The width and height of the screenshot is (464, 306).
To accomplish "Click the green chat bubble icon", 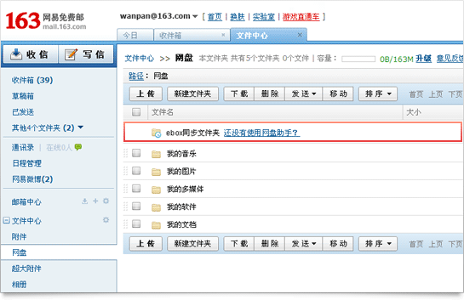I will pos(78,147).
